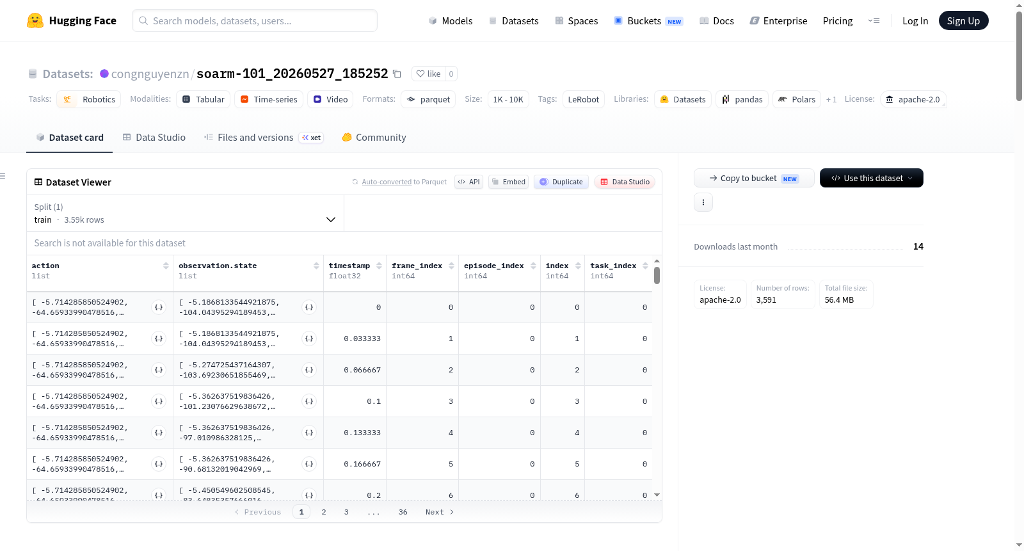
Task: Open Spaces in the navbar
Action: pos(576,20)
